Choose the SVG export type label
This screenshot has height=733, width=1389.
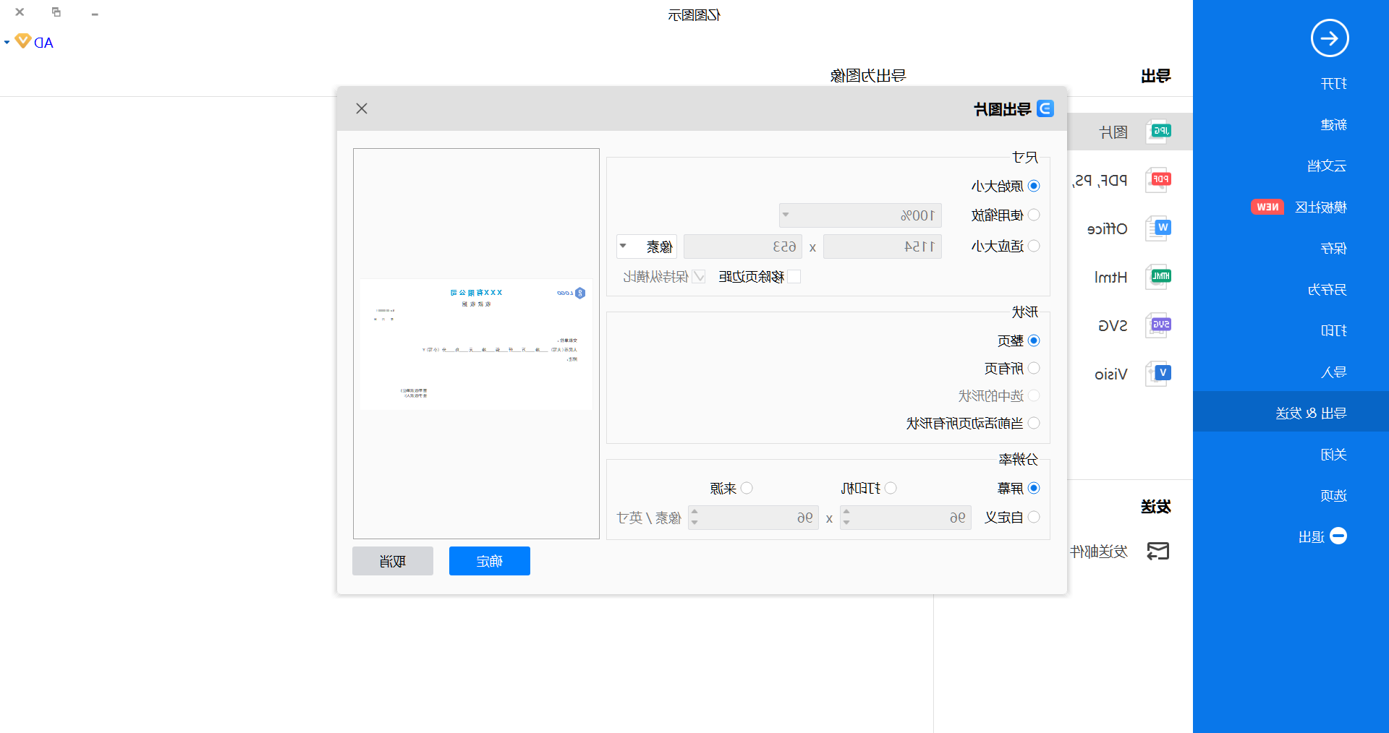click(1113, 326)
